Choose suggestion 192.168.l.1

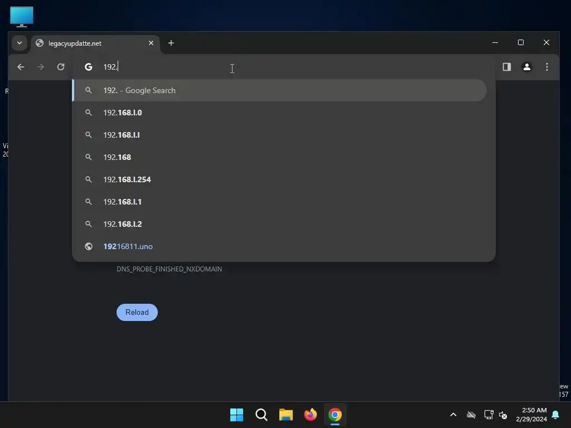279,202
